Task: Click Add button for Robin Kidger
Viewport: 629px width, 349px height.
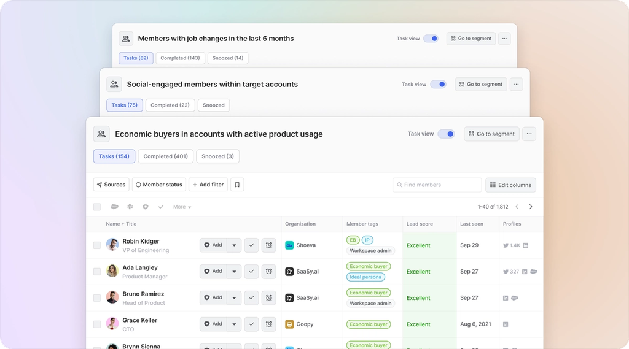Action: pos(213,245)
